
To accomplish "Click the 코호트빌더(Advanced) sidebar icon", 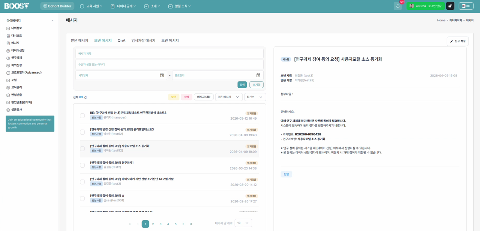I will [8, 73].
